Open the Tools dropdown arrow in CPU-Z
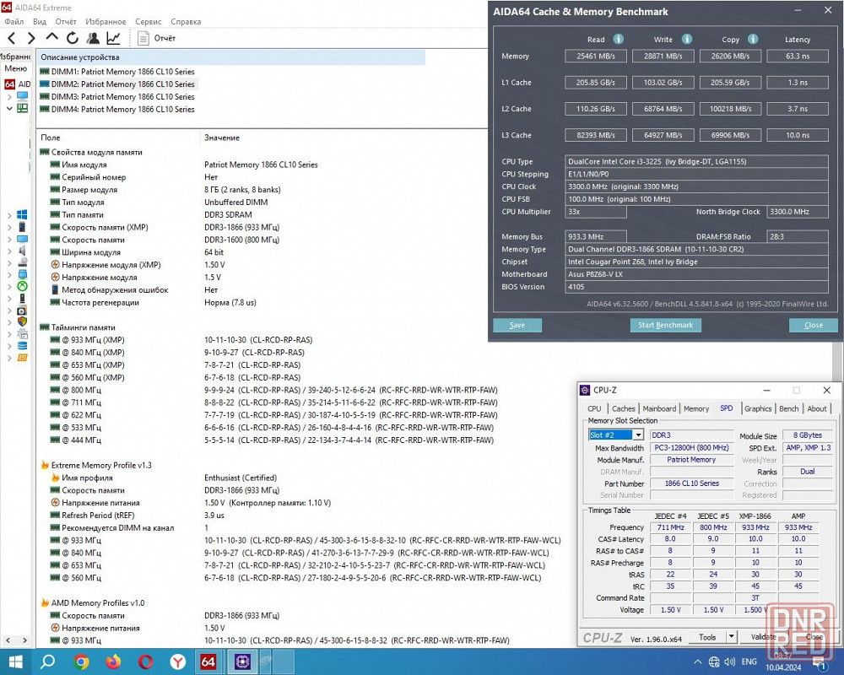Viewport: 844px width, 675px height. click(731, 638)
